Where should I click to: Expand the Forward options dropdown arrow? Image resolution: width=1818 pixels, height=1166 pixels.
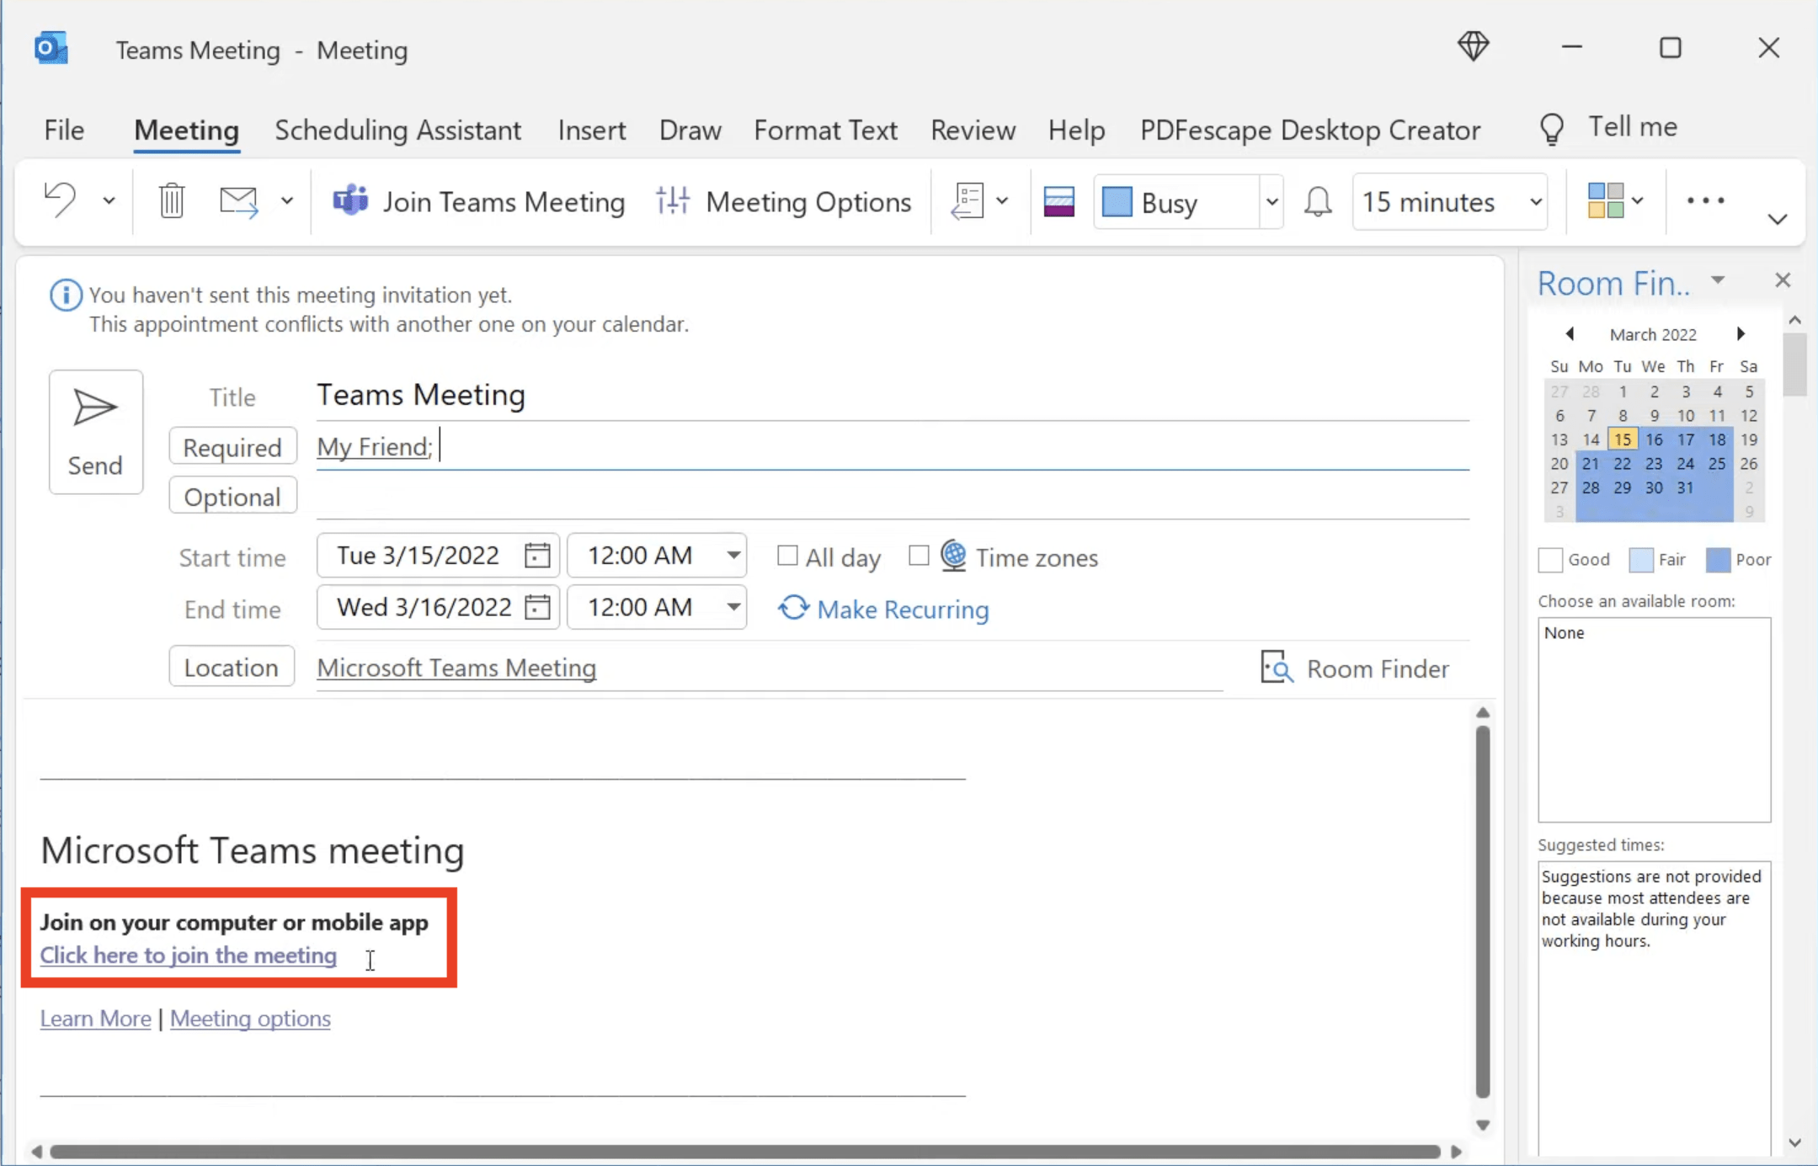click(287, 201)
